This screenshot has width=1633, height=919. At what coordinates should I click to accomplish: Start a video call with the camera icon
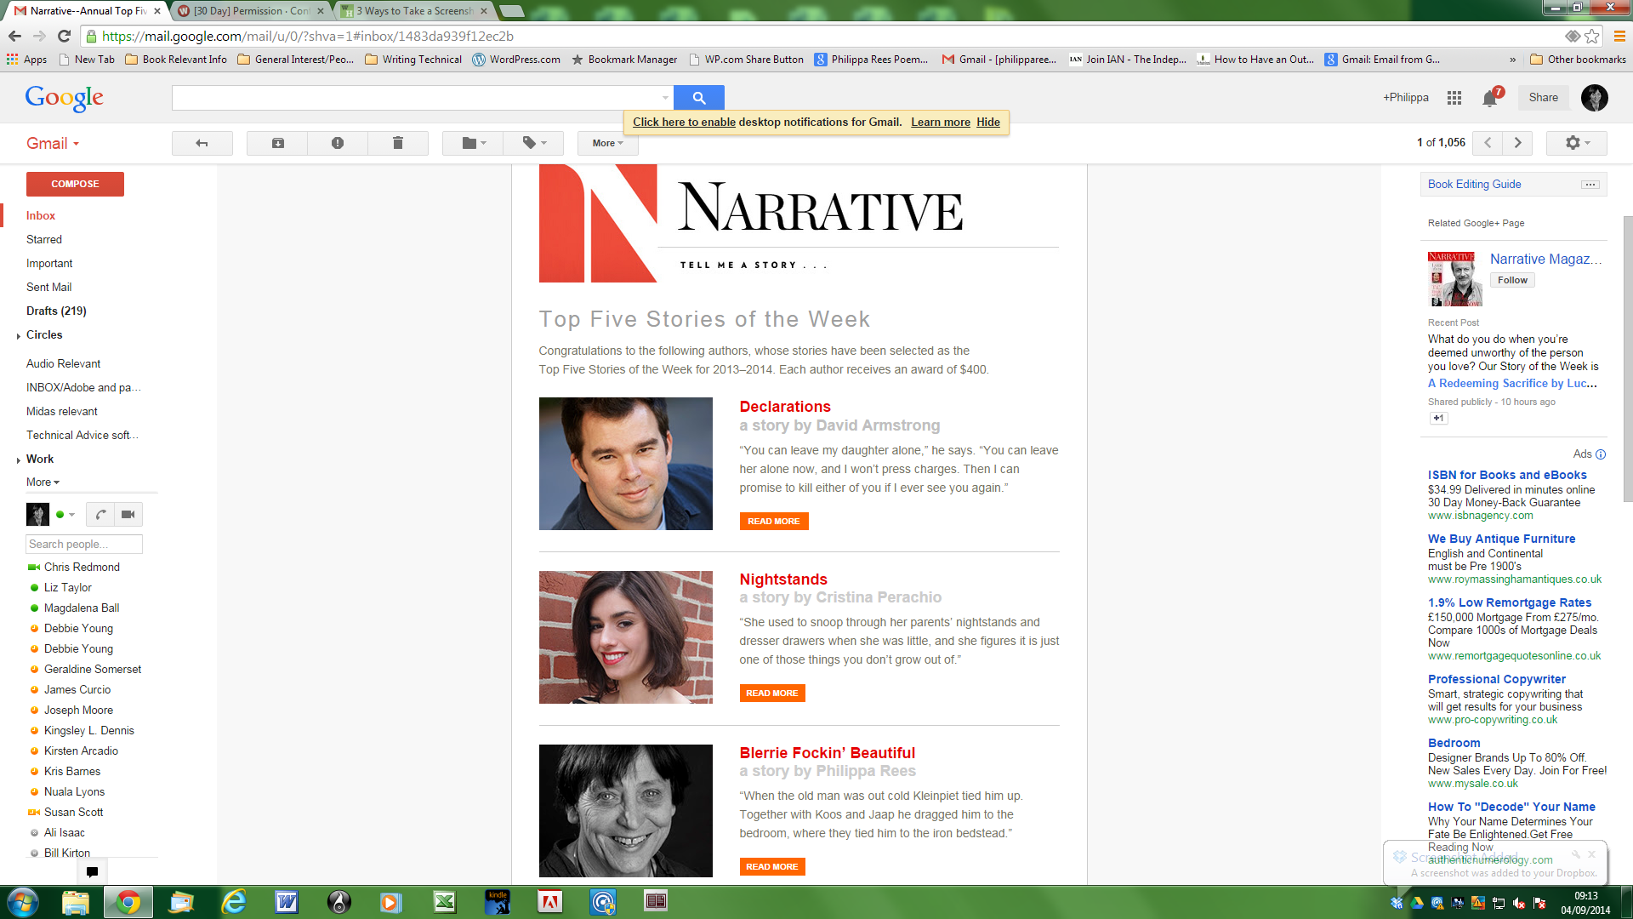(x=128, y=514)
